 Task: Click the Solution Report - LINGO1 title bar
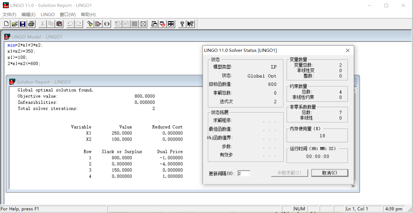pos(104,82)
